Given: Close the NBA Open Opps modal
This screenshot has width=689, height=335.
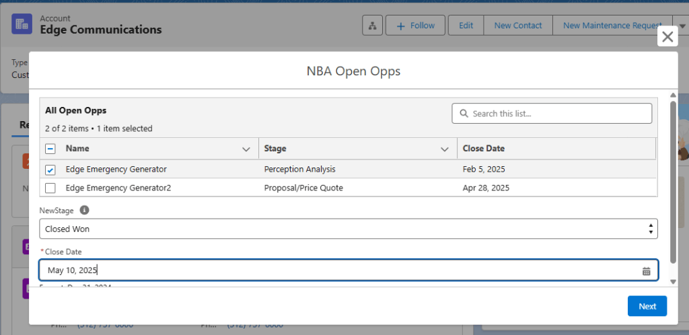Looking at the screenshot, I should click(x=667, y=37).
